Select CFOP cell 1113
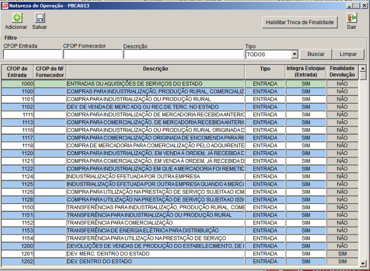The image size is (370, 271). click(18, 122)
